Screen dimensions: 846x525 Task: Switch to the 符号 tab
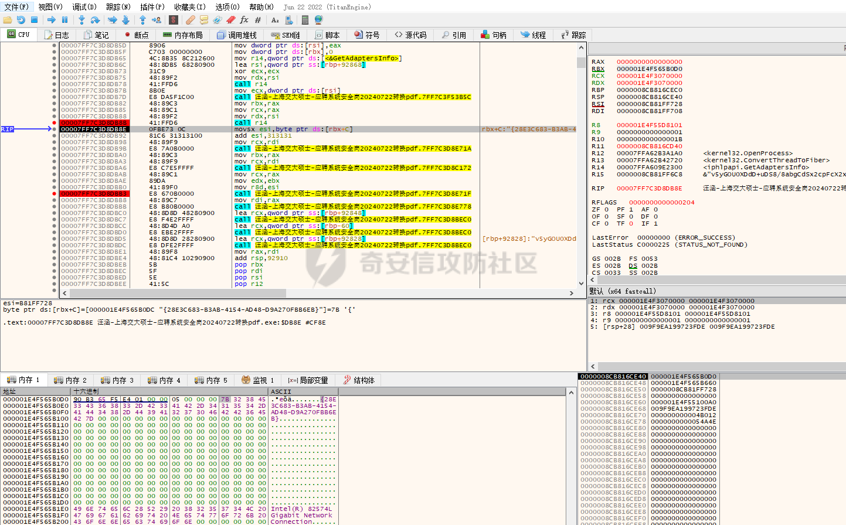(366, 35)
